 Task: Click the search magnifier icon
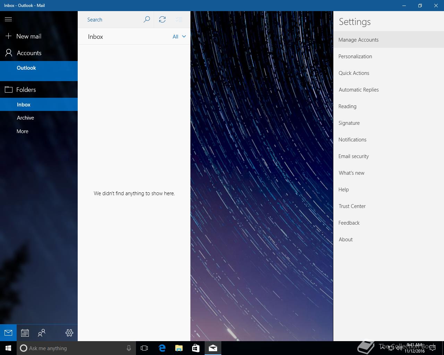point(146,19)
